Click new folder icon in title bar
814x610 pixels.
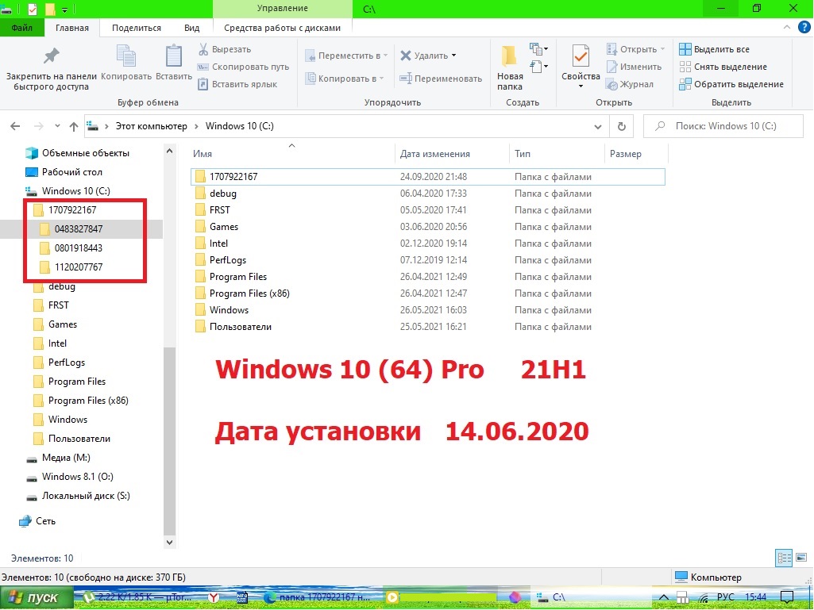click(50, 9)
